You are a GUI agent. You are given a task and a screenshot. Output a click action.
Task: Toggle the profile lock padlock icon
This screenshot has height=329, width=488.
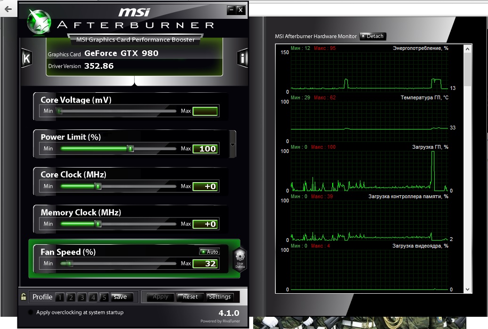coord(24,297)
